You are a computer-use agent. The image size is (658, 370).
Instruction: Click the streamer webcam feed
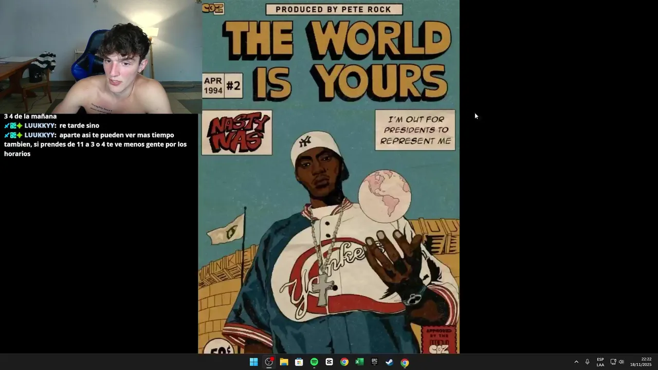(101, 57)
